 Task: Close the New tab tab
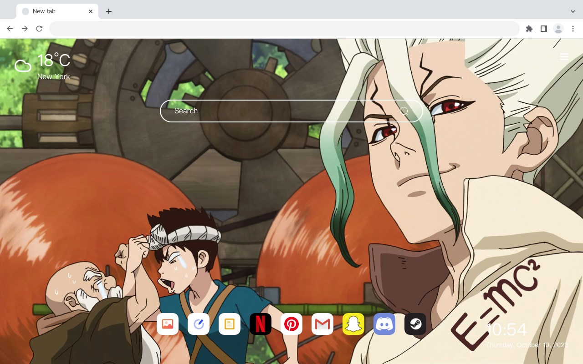tap(91, 11)
